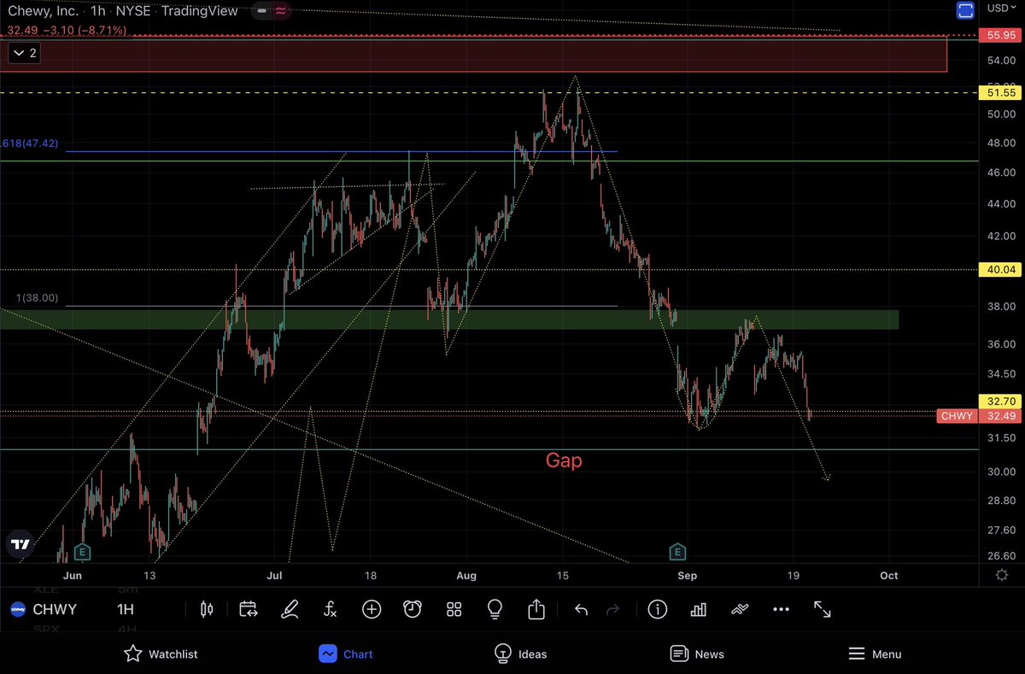Click the Oct label on time axis
Image resolution: width=1025 pixels, height=674 pixels.
[x=888, y=576]
